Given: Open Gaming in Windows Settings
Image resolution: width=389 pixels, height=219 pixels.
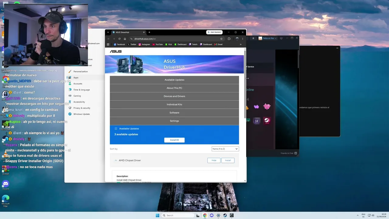Looking at the screenshot, I should coord(77,96).
